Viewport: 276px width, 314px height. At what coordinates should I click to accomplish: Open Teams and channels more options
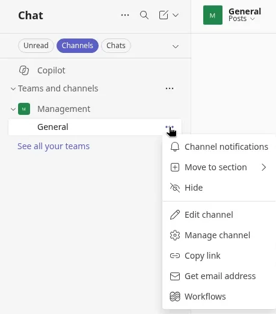coord(170,88)
